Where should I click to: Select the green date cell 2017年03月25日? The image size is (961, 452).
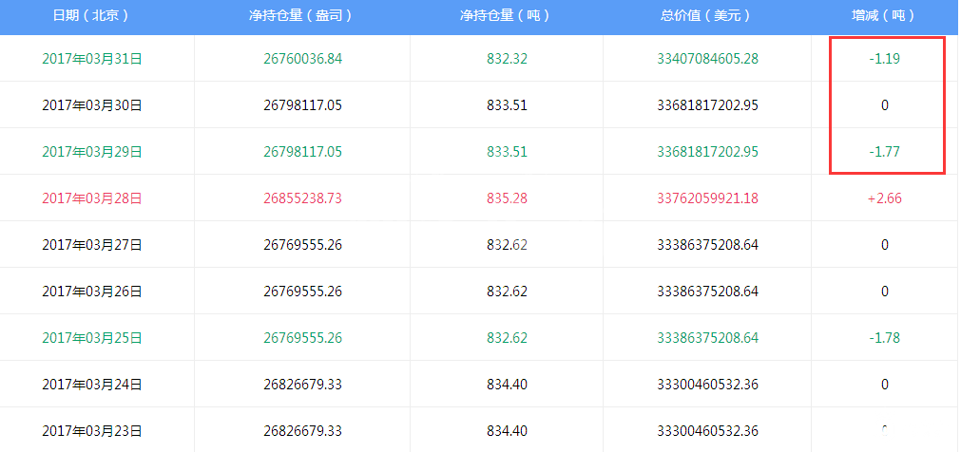pyautogui.click(x=92, y=338)
